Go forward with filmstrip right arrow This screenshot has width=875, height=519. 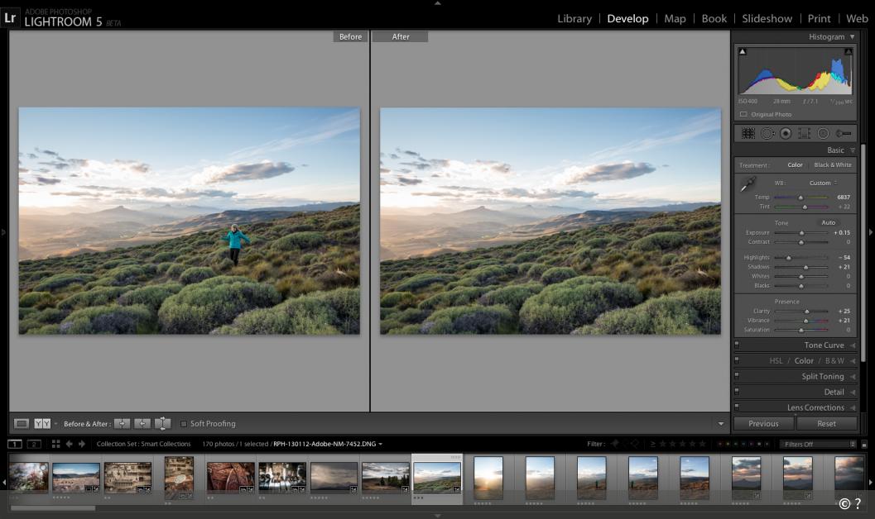tap(82, 444)
